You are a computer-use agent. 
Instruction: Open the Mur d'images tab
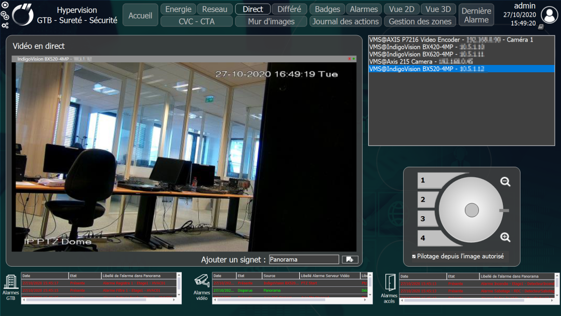[x=271, y=21]
